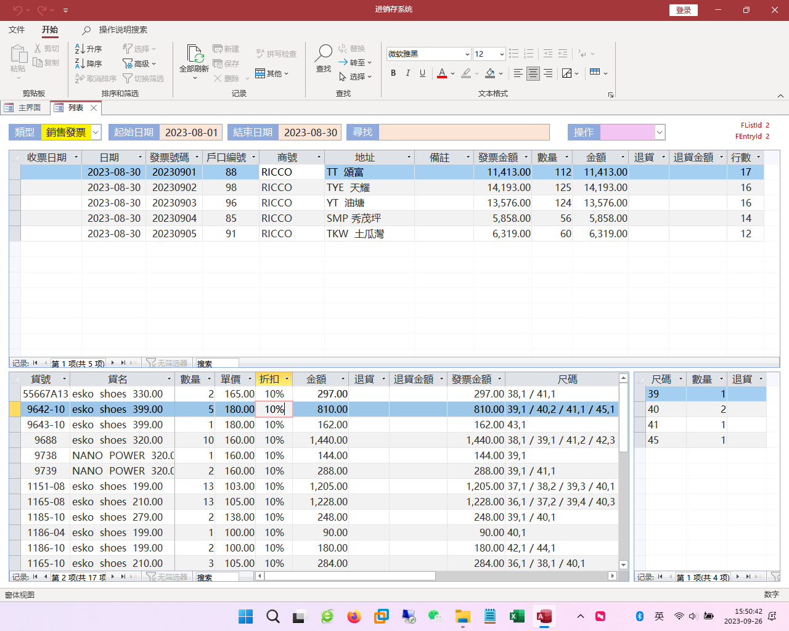Screen dimensions: 789x631
Task: Sort ascending with the 升序 icon
Action: [x=88, y=49]
